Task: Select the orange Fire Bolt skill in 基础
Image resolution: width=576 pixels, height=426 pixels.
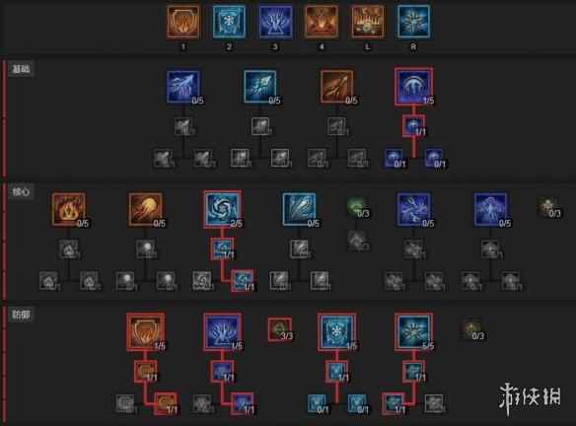Action: point(337,87)
